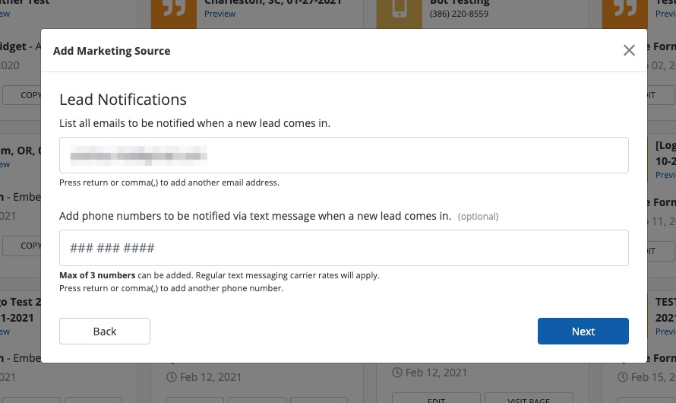The width and height of the screenshot is (676, 403).
Task: Open the Preview link under Charleston, SC
Action: (220, 14)
